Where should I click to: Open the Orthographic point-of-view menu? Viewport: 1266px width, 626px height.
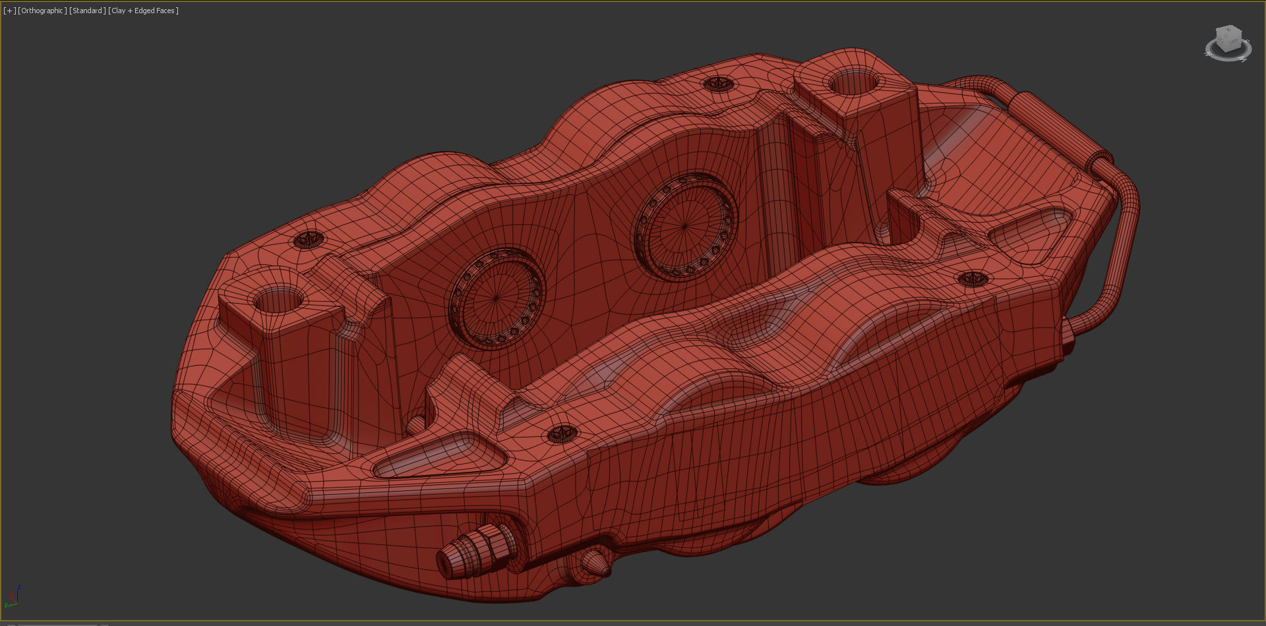coord(42,11)
